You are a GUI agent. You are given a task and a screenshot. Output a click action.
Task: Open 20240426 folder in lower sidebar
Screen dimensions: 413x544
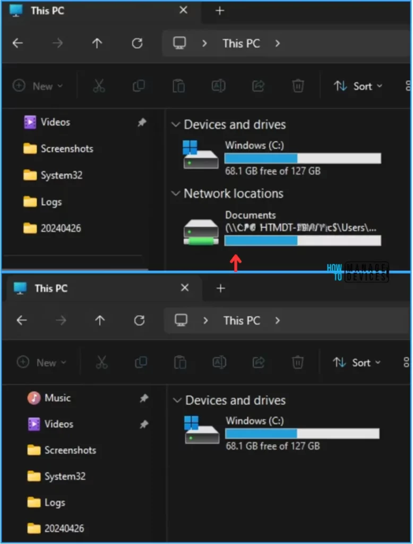pos(56,528)
